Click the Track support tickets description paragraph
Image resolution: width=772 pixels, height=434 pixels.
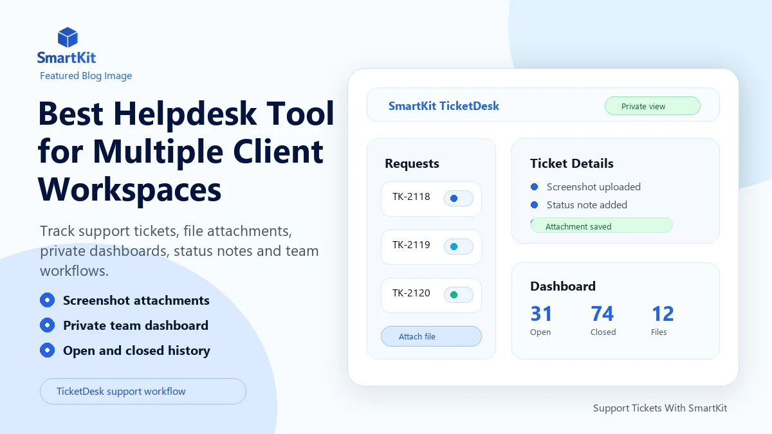179,251
